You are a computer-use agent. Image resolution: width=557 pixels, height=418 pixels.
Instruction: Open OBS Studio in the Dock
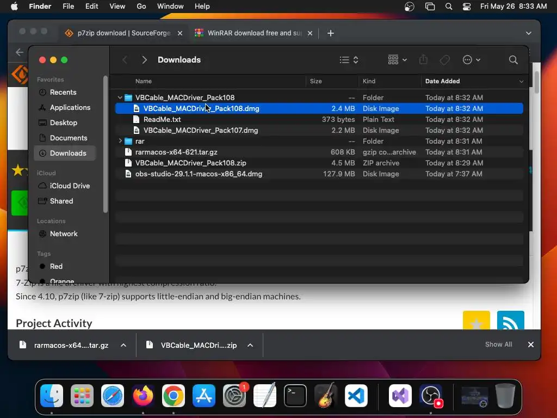click(431, 396)
